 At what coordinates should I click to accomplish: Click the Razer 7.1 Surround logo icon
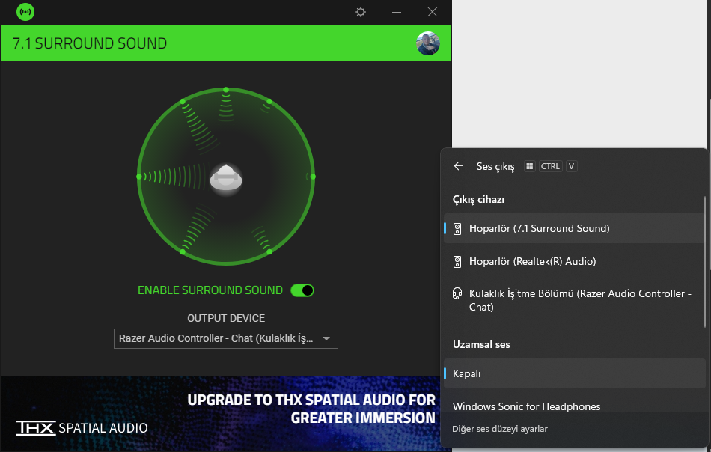(x=25, y=12)
